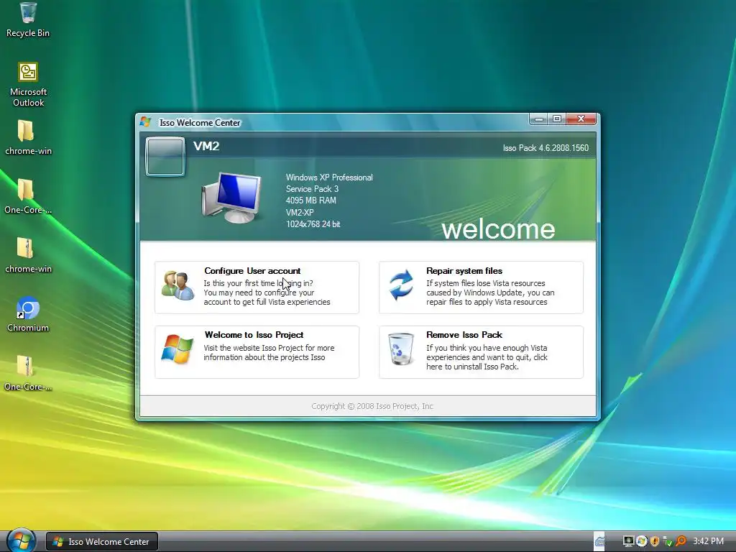Click the 1024x768 24 bit resolution text
The height and width of the screenshot is (552, 736).
coord(313,224)
